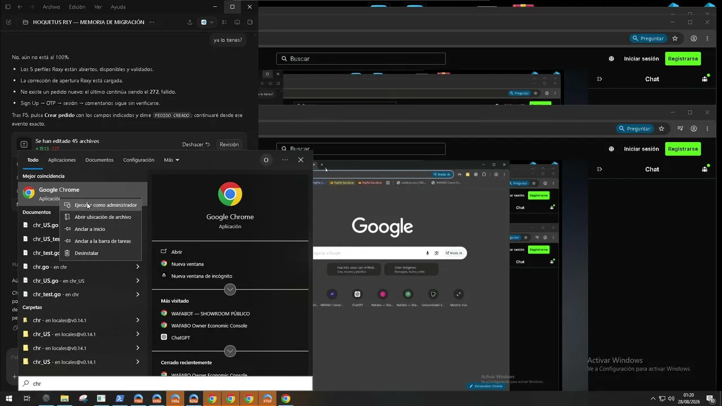Image resolution: width=722 pixels, height=406 pixels.
Task: Select Anclar a la barra de tareas
Action: [x=101, y=241]
